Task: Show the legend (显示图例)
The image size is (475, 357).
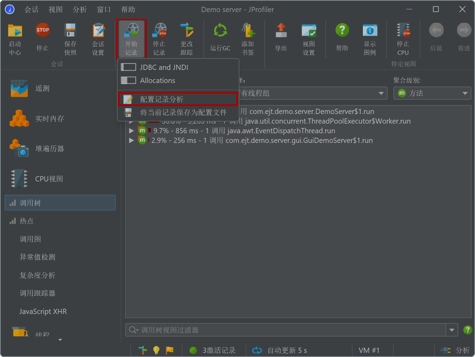Action: click(370, 39)
